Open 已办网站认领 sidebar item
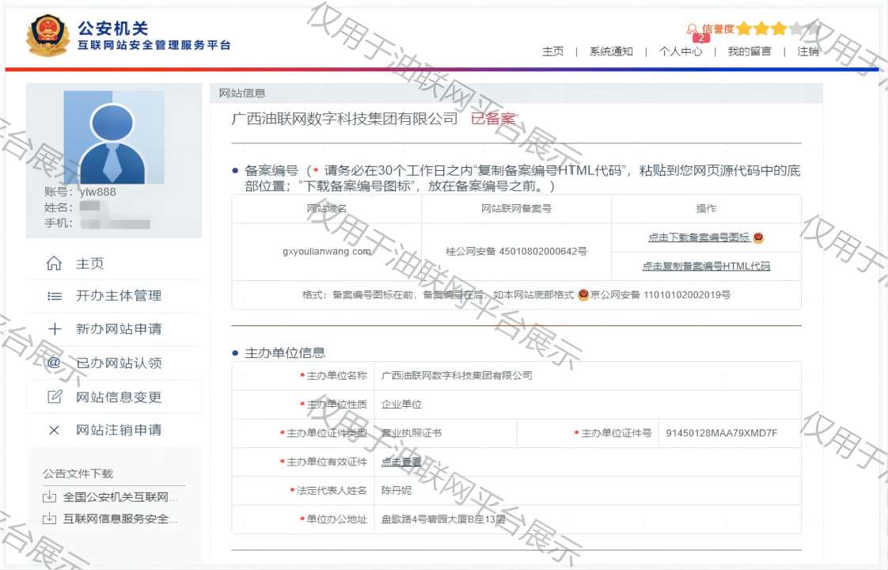Viewport: 888px width, 570px height. coord(119,363)
